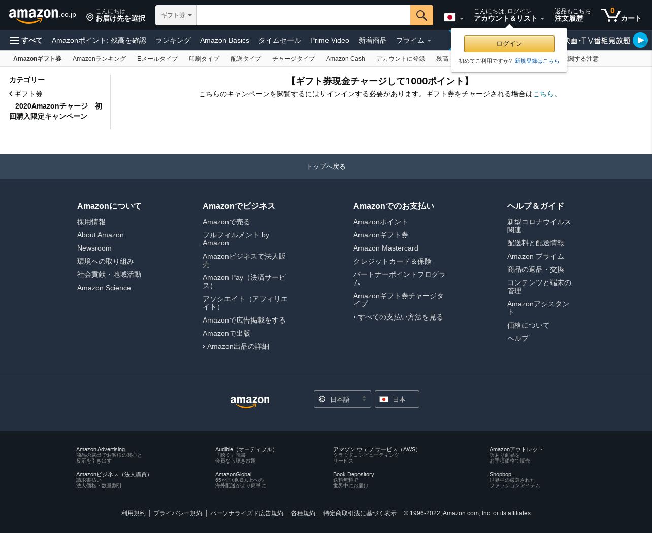Open プライバシー規約 legal link
The height and width of the screenshot is (533, 652).
[178, 513]
